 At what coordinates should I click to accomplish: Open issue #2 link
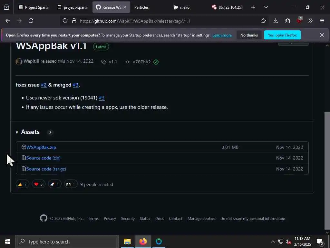44,85
